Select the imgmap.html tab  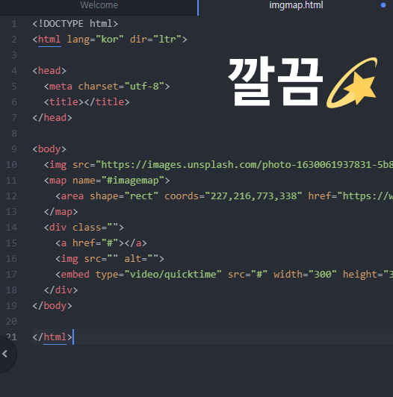click(296, 5)
